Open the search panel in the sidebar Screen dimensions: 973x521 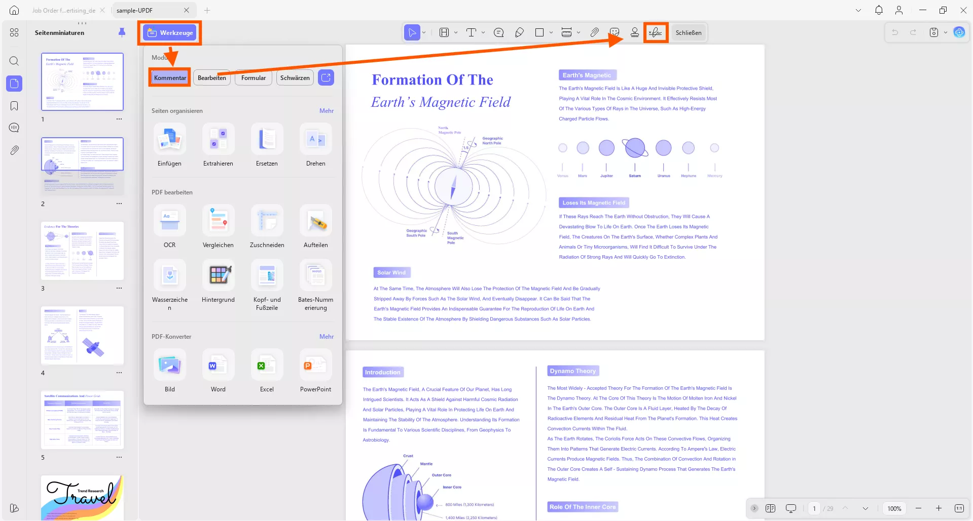[x=14, y=61]
